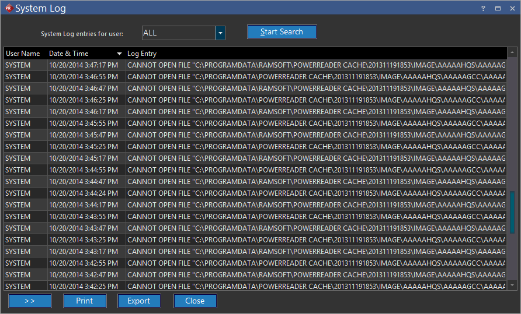Click the Print button
Screen dimensions: 521x314
click(84, 301)
